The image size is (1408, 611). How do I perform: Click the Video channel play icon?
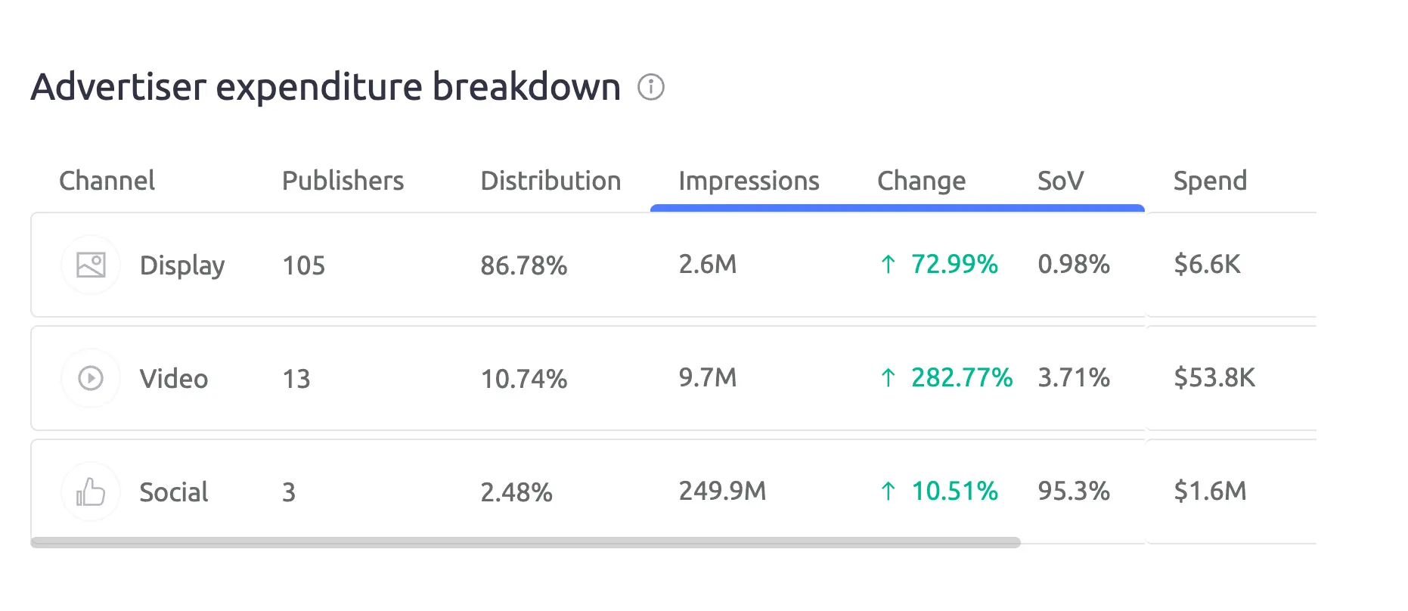coord(91,378)
